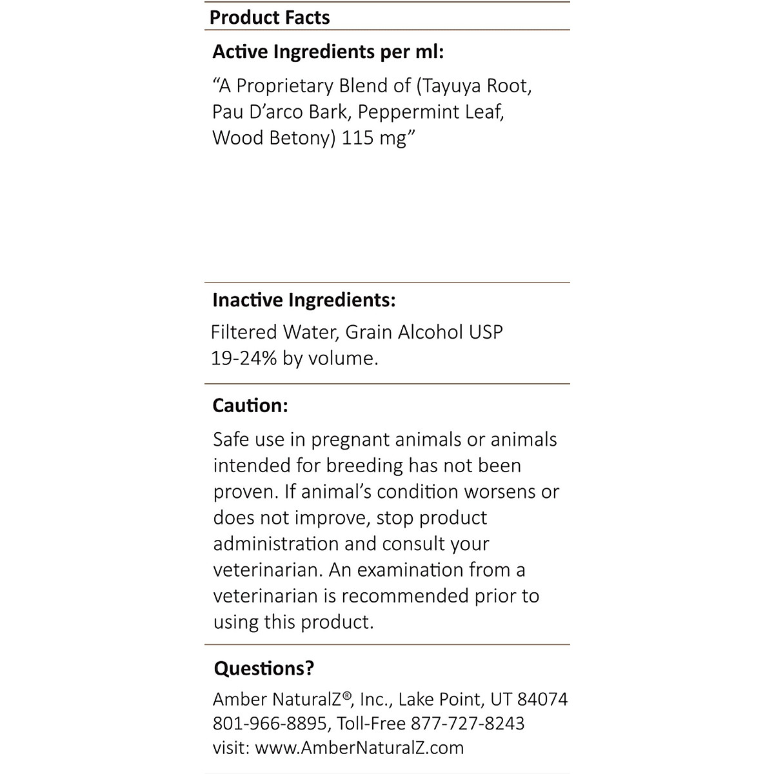The height and width of the screenshot is (774, 774).
Task: Click the Peppermint Leaf ingredient text
Action: tap(431, 112)
